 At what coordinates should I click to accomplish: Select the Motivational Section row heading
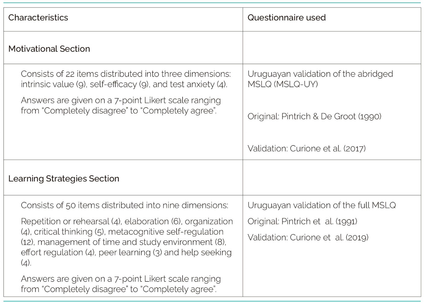pos(49,49)
